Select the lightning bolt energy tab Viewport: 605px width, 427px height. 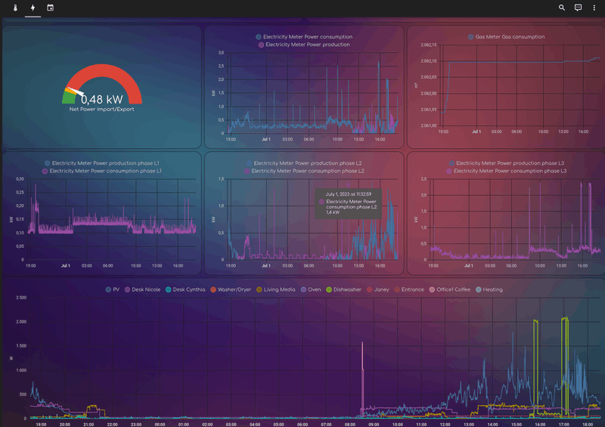coord(33,8)
